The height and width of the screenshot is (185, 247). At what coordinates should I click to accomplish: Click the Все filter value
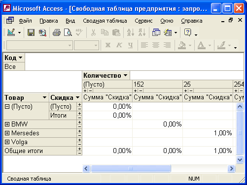(14, 66)
